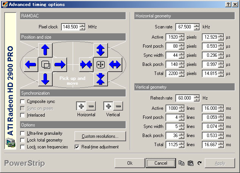The height and width of the screenshot is (173, 240).
Task: Click the vertical Sync width 0.074 ms field
Action: coord(210,126)
